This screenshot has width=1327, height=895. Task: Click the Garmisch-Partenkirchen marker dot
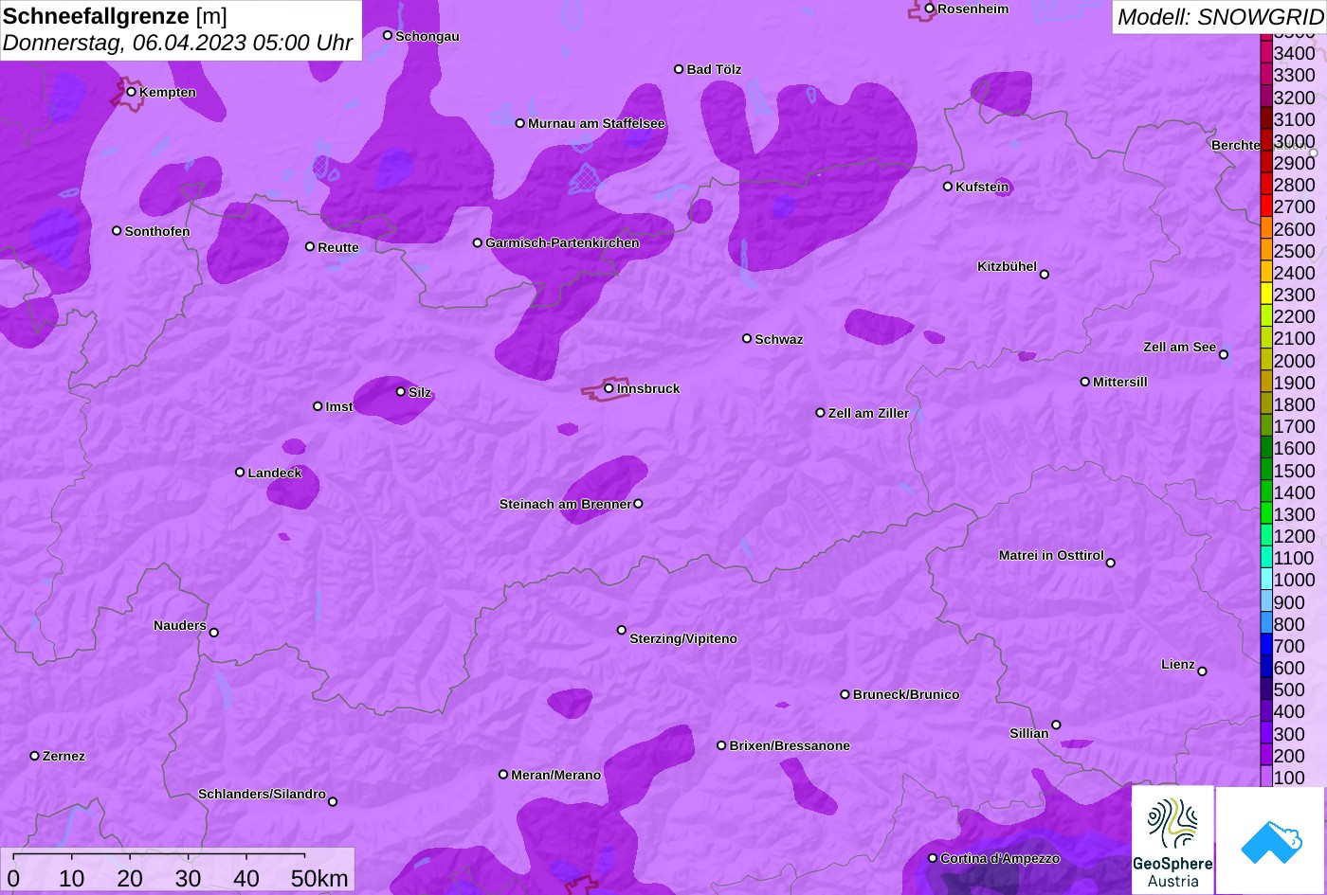pos(478,243)
